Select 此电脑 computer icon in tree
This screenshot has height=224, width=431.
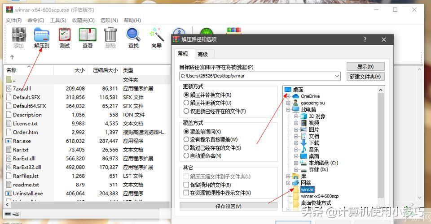(296, 110)
